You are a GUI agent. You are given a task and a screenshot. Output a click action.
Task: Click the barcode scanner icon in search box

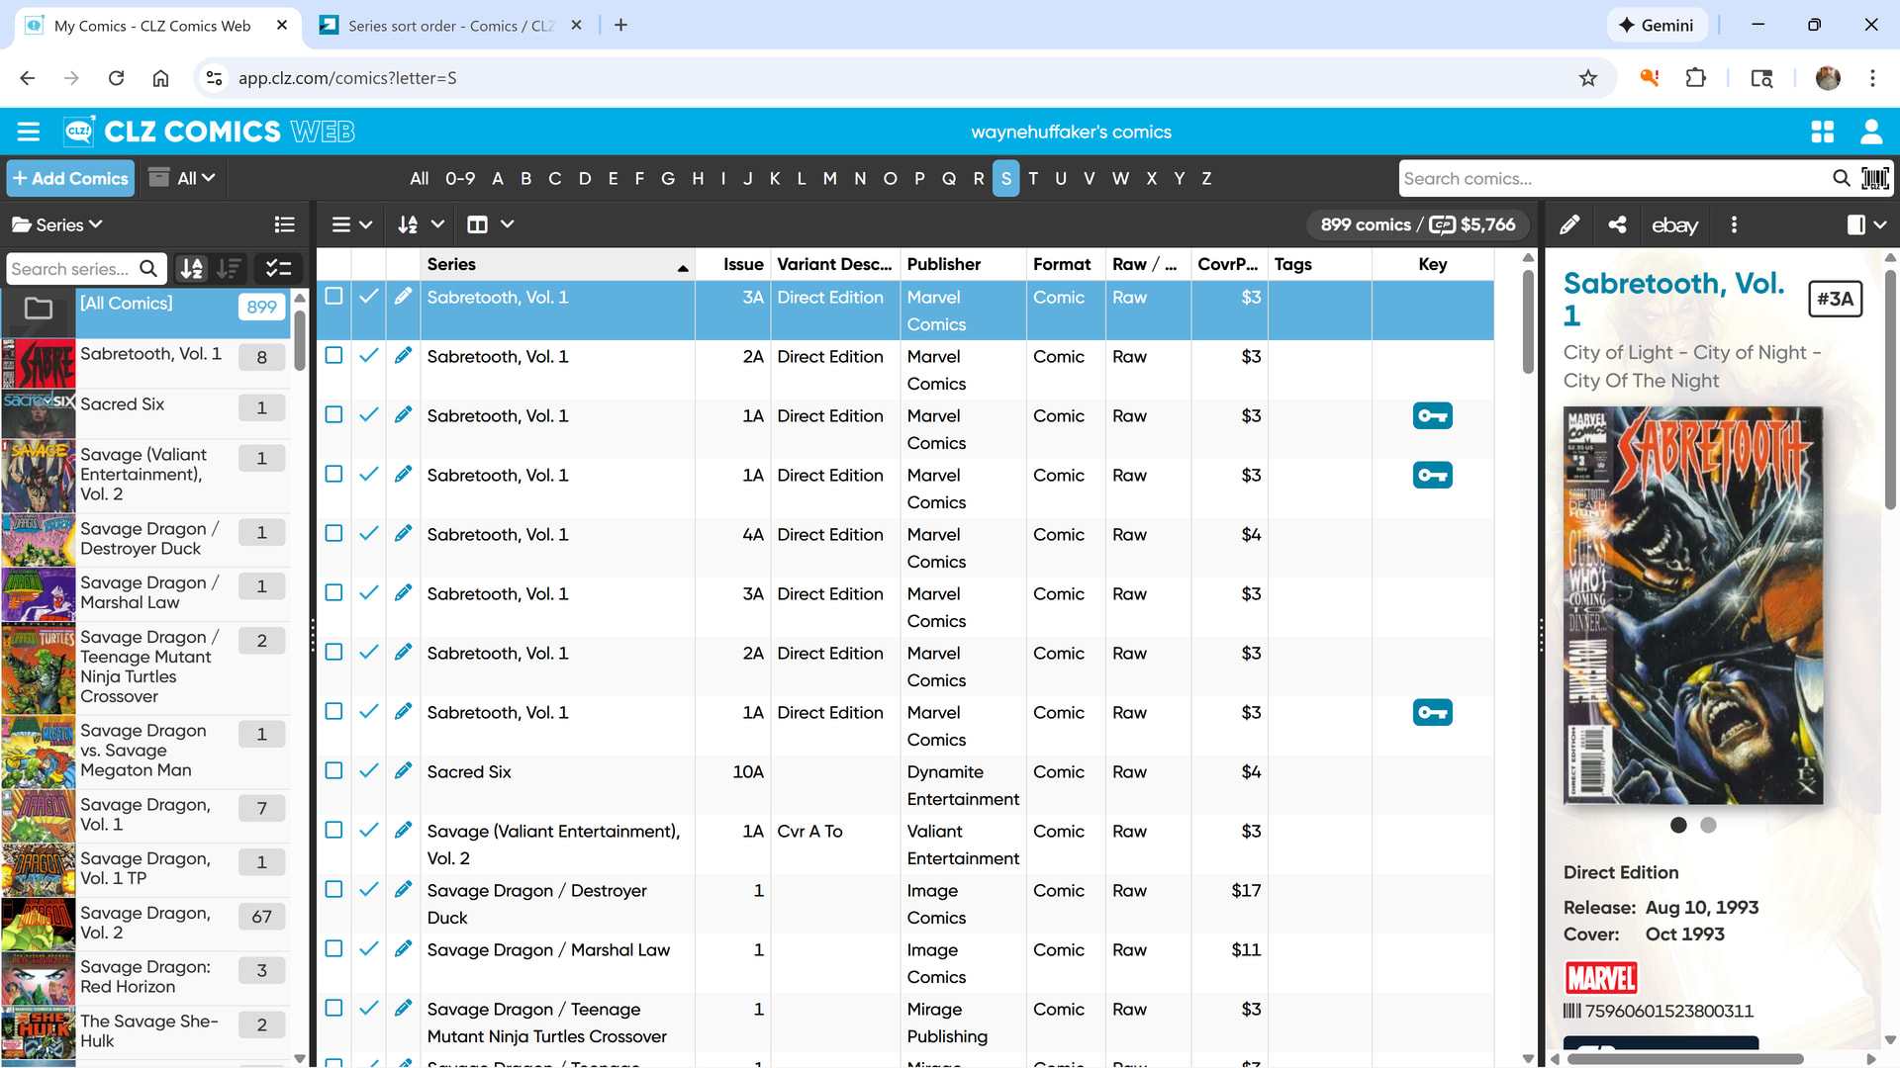(x=1874, y=178)
